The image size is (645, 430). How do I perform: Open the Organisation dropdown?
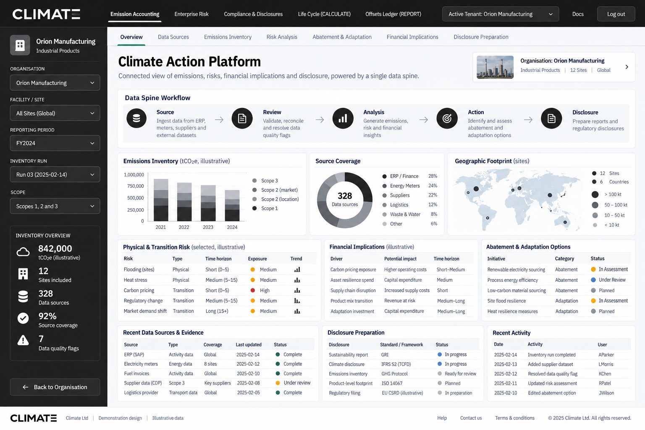click(55, 83)
